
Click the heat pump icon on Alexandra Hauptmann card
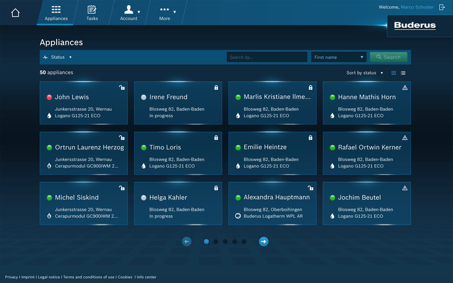pyautogui.click(x=238, y=216)
